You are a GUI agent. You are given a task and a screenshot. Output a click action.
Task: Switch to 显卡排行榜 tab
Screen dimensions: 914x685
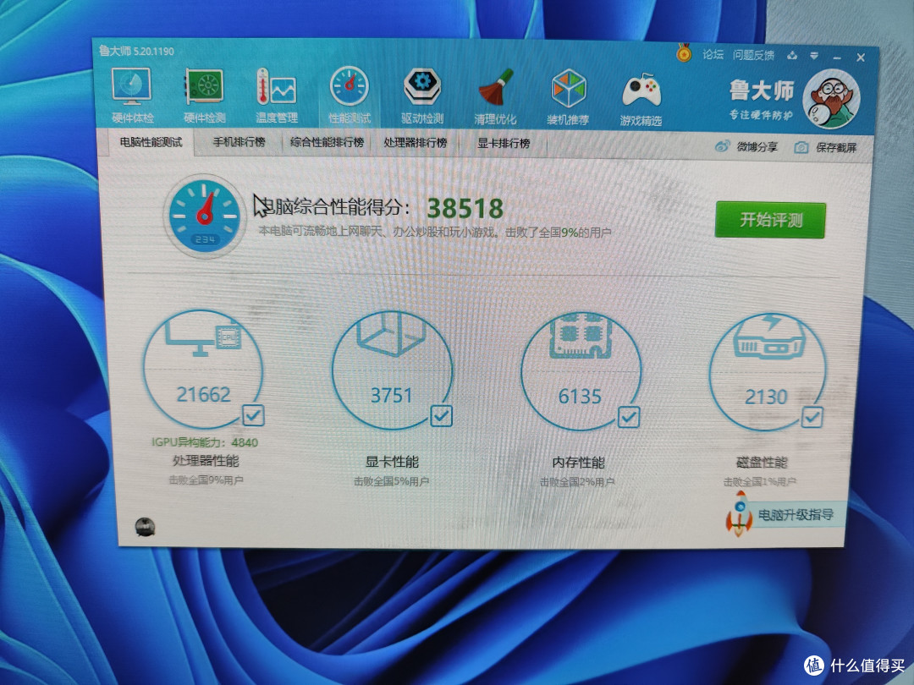504,143
